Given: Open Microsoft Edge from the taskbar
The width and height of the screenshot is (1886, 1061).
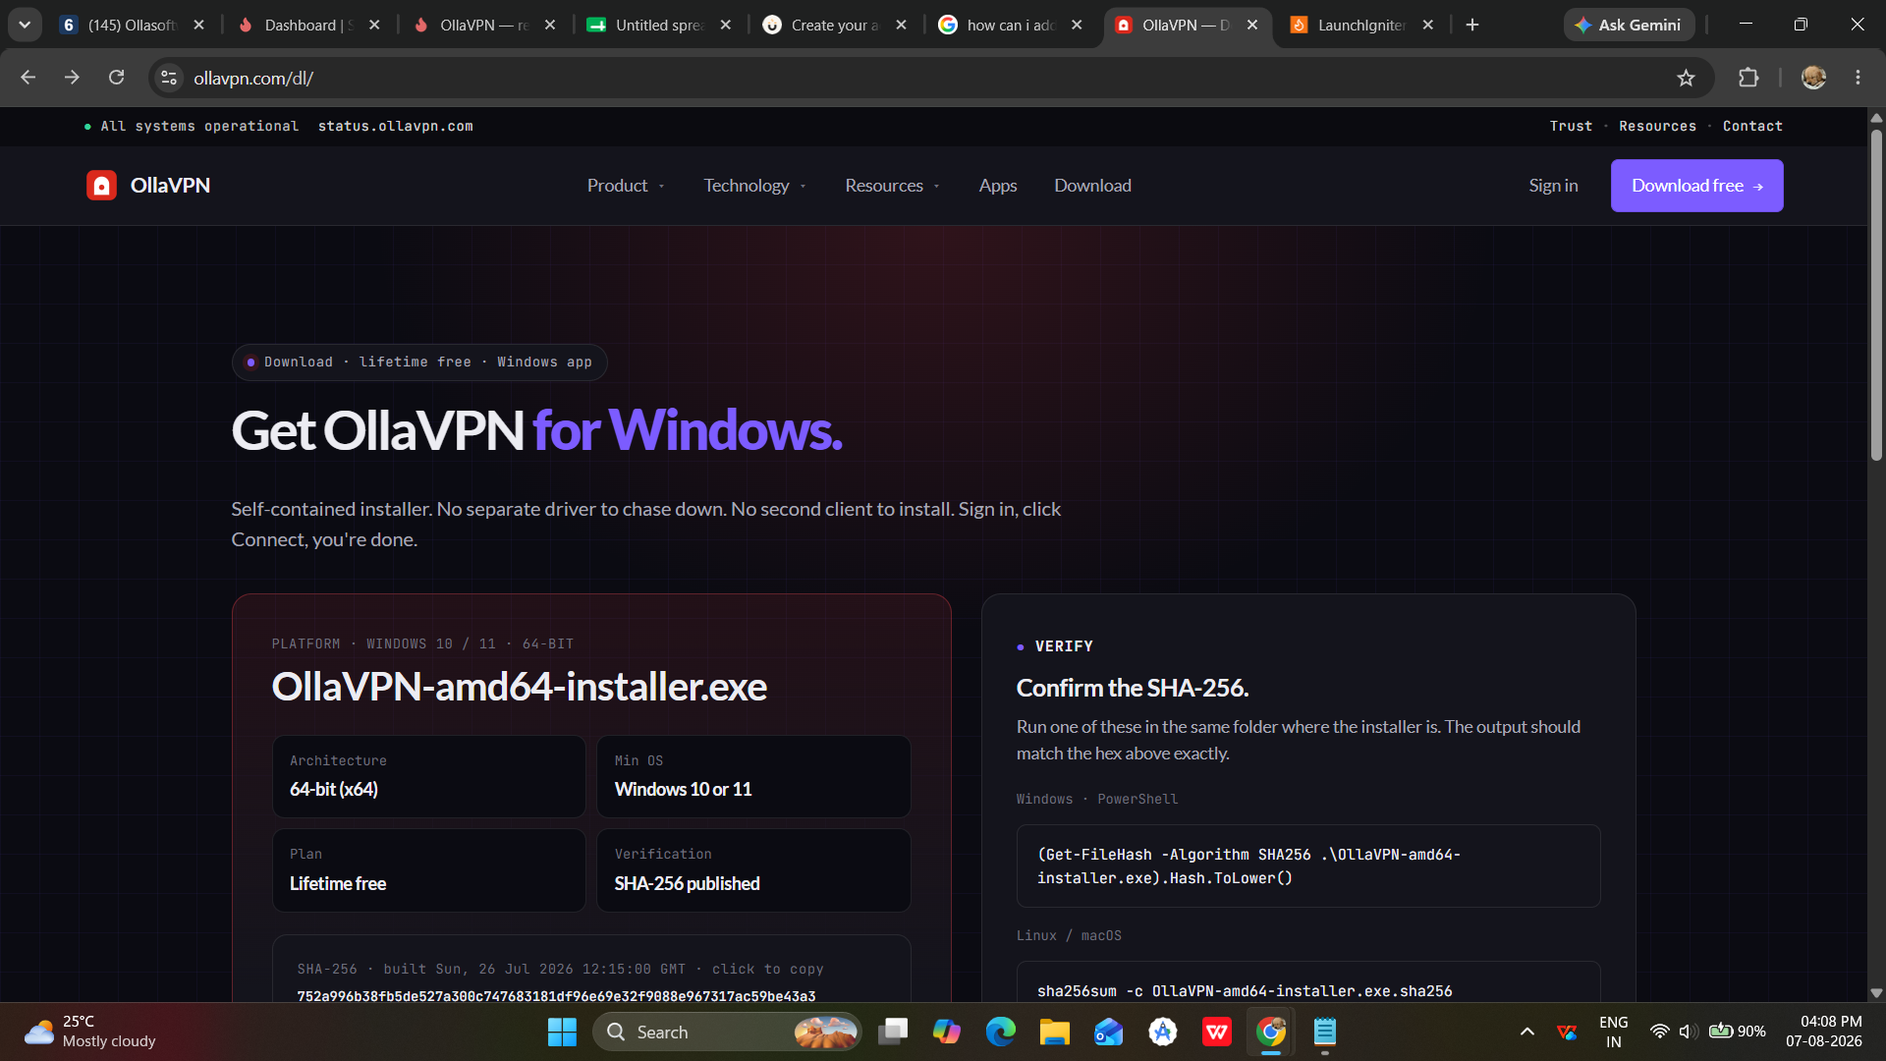Looking at the screenshot, I should (1001, 1032).
